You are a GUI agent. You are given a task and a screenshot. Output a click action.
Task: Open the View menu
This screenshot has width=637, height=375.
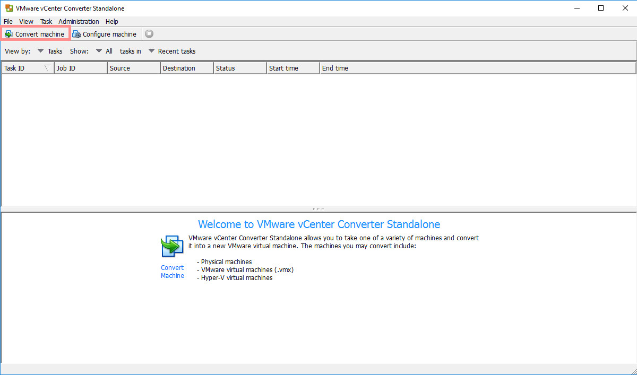(x=26, y=21)
